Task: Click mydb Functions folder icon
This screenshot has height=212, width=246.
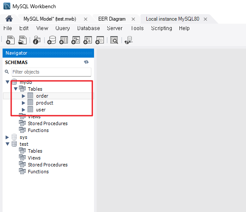Action: pyautogui.click(x=22, y=130)
